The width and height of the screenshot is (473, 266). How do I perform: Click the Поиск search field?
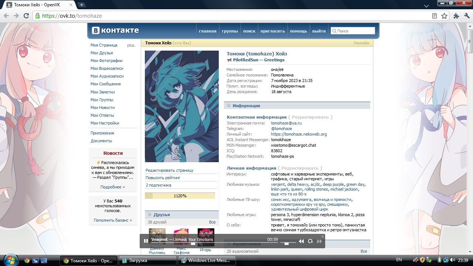353,31
